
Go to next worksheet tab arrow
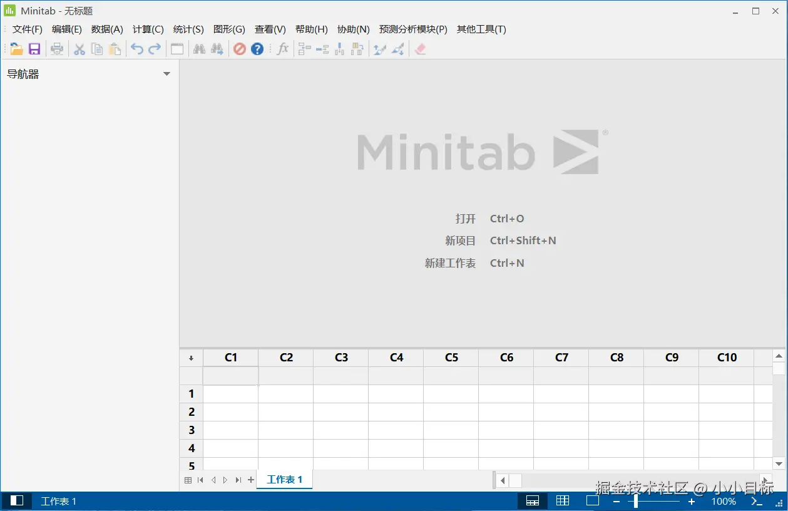tap(225, 480)
